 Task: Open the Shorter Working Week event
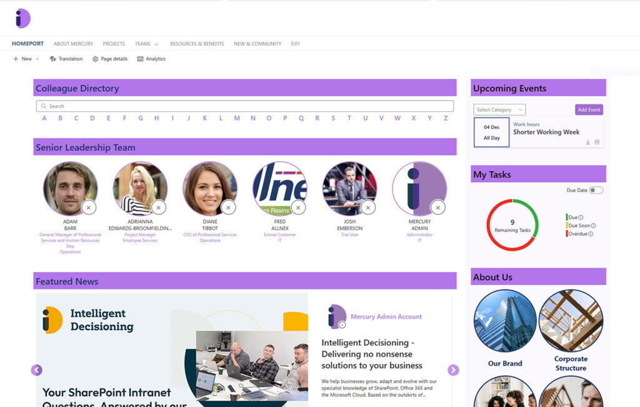click(x=546, y=132)
